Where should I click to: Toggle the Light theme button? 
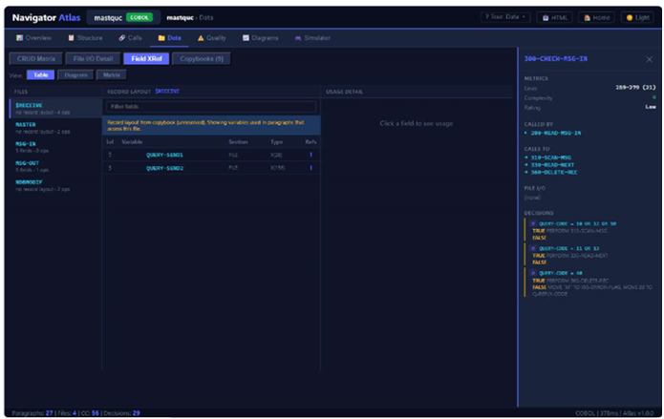637,17
